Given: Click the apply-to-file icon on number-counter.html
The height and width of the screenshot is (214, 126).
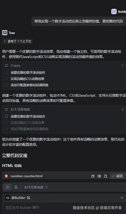Looking at the screenshot, I should coord(105,176).
